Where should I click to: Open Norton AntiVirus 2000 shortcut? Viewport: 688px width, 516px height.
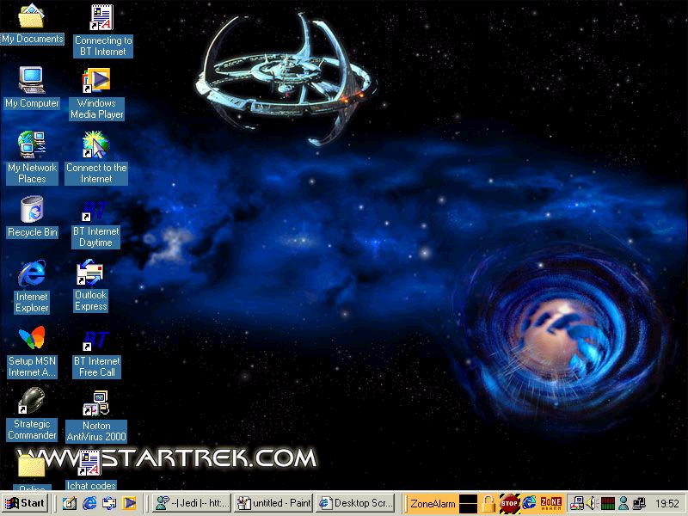tap(95, 403)
